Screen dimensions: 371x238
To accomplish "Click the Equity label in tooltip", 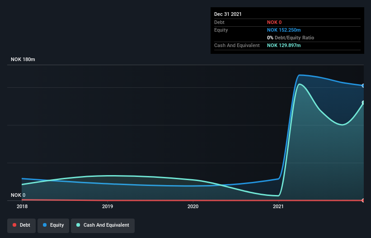I will tap(221, 30).
